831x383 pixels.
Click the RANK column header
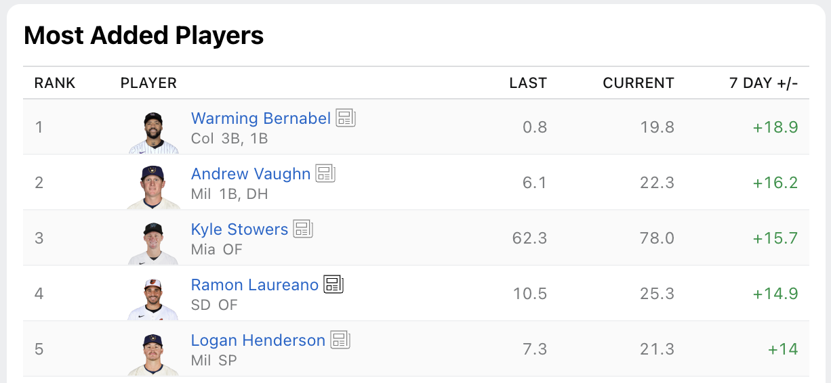tap(55, 83)
